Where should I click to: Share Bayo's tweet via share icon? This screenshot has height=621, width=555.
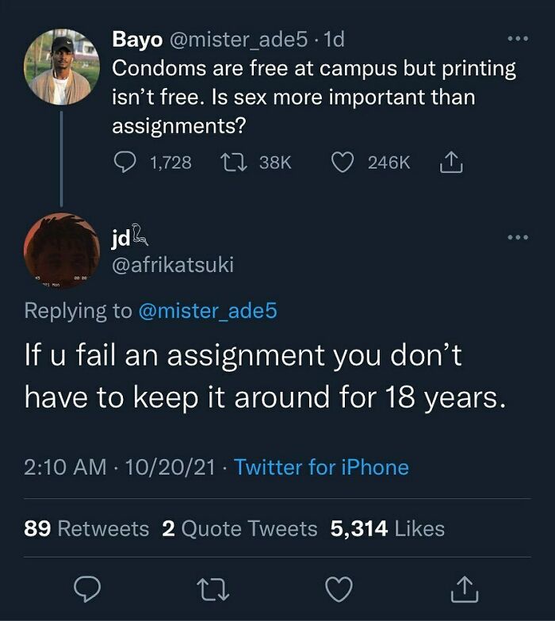pos(449,162)
